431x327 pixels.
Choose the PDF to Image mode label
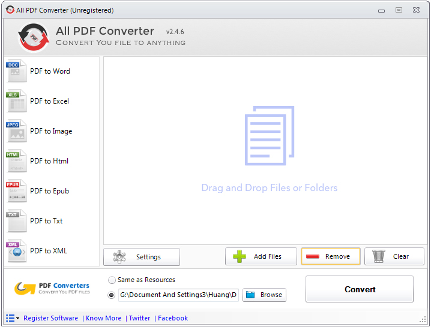point(51,131)
